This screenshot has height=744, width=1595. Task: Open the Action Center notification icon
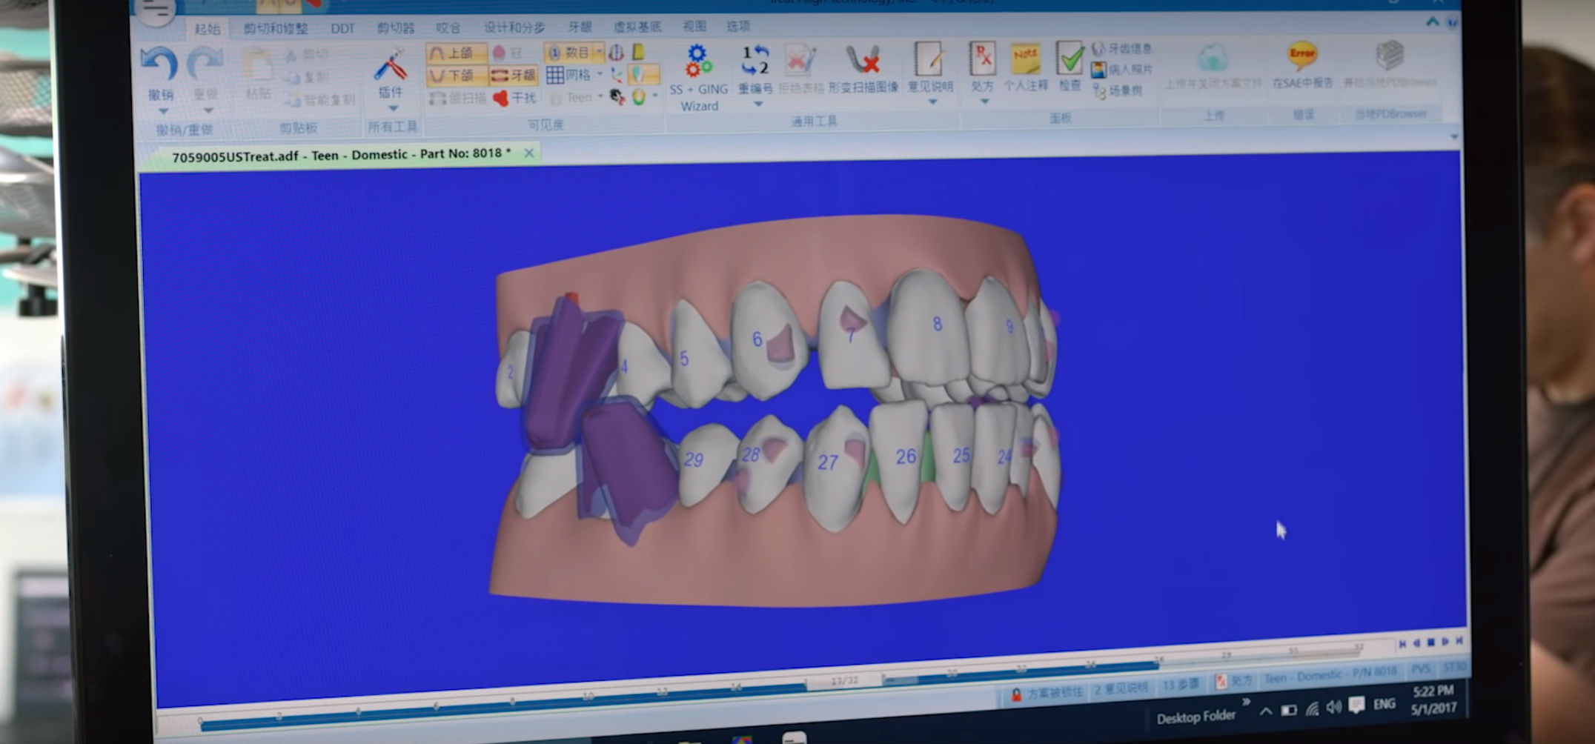[1356, 705]
